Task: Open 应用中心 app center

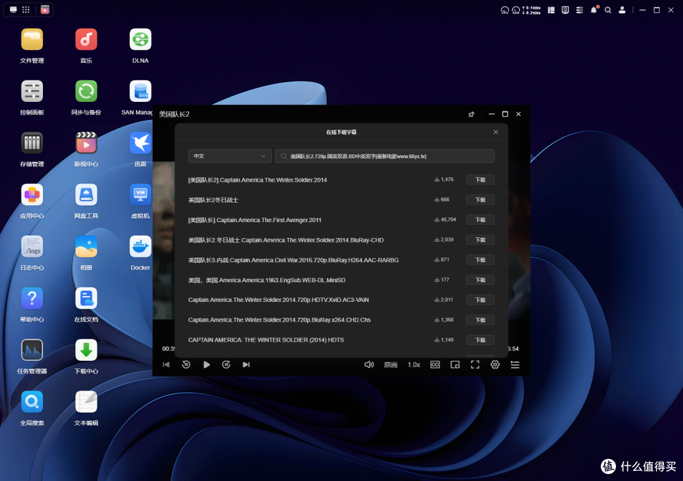Action: tap(32, 195)
